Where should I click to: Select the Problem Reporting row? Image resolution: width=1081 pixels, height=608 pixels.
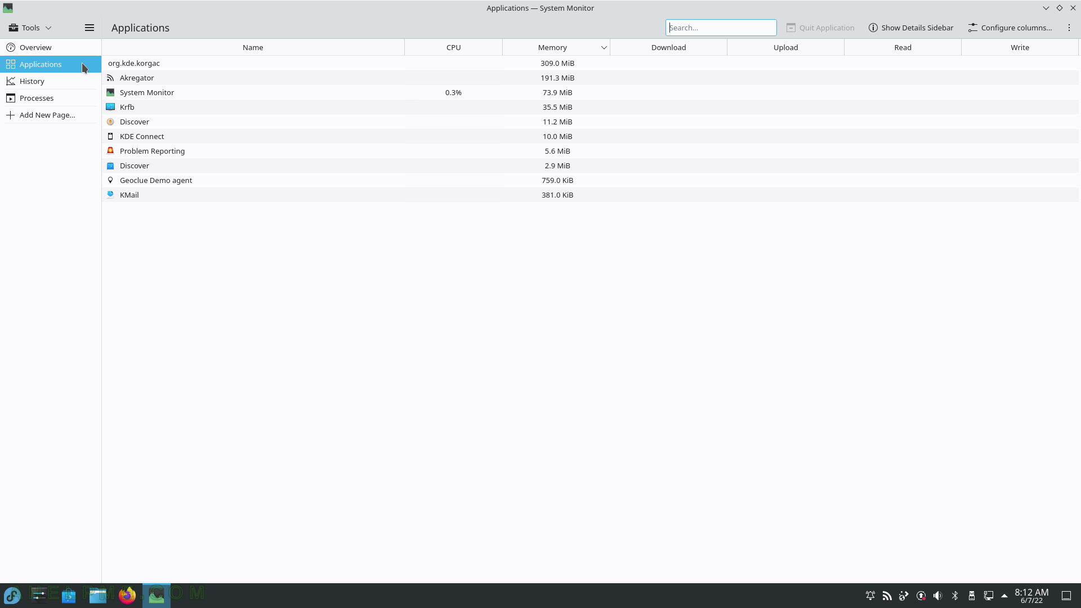point(590,151)
